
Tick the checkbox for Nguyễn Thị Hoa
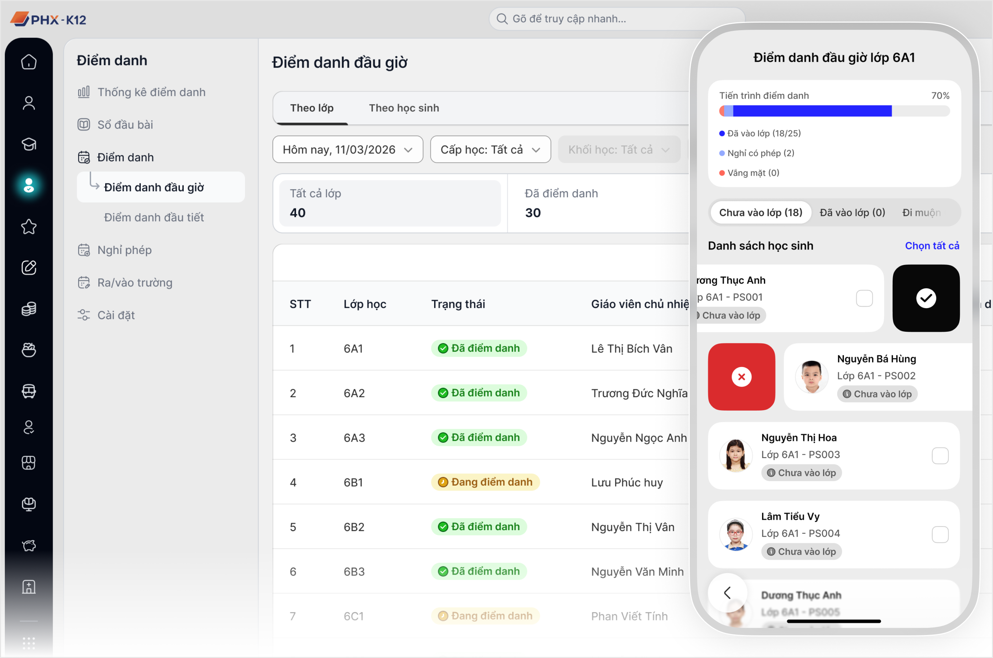940,456
